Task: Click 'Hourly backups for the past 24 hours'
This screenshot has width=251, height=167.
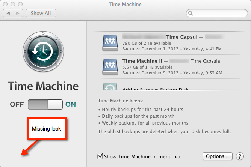Action: (142, 110)
